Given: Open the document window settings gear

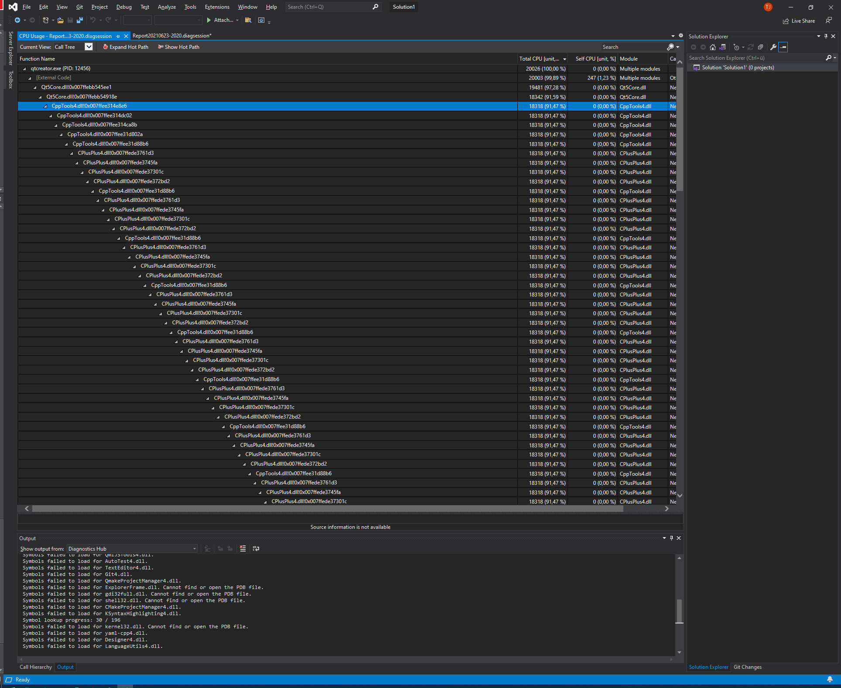Looking at the screenshot, I should 680,36.
